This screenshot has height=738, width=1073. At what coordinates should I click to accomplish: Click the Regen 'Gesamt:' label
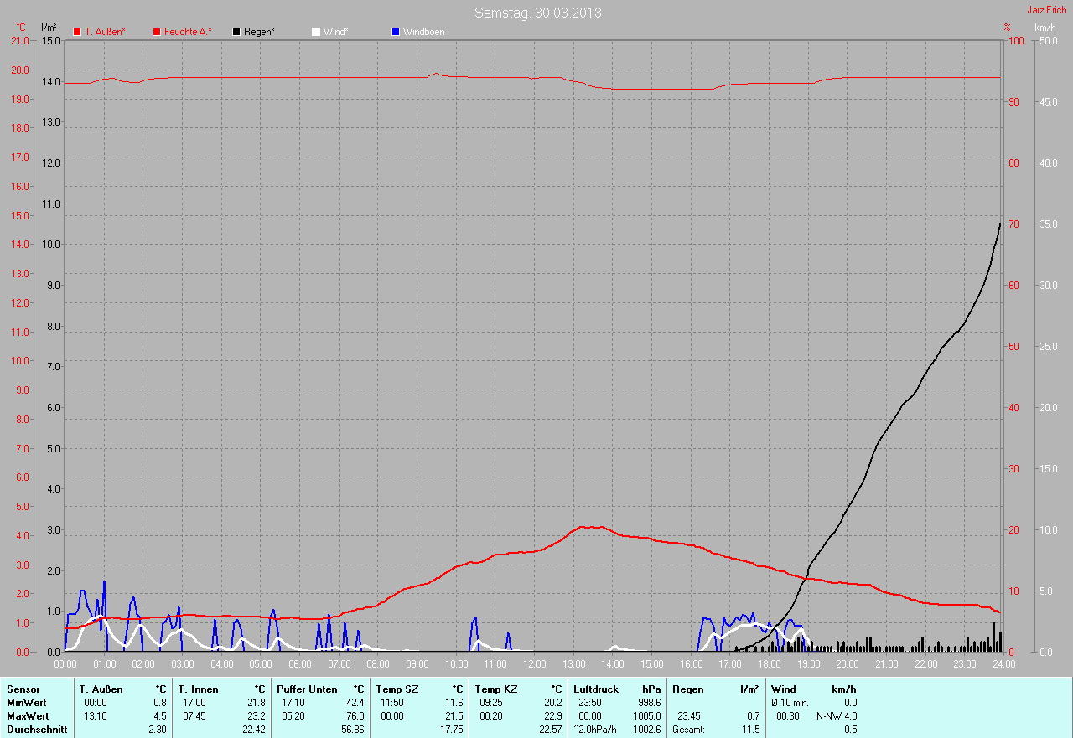coord(688,730)
